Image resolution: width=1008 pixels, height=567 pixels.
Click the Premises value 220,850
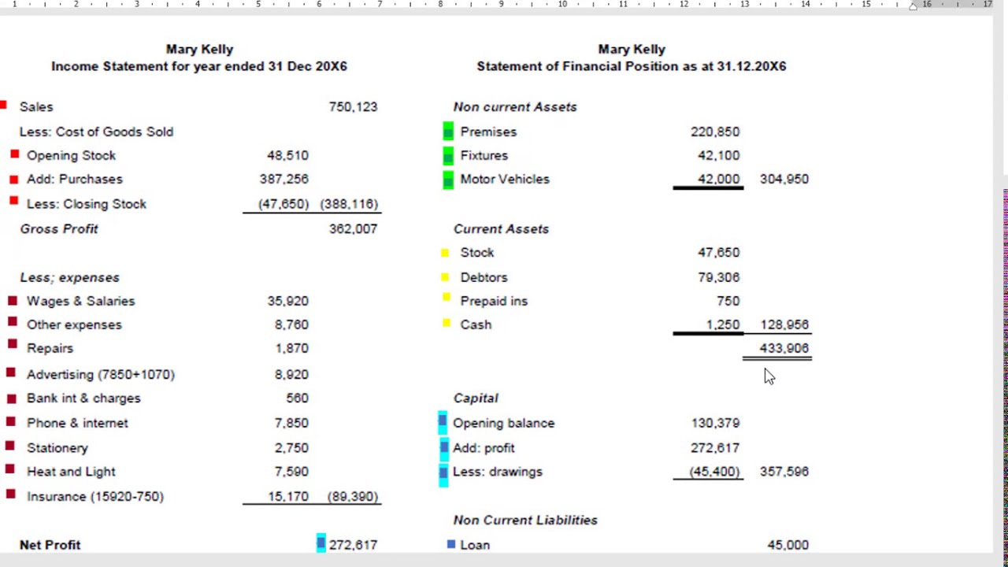click(715, 132)
